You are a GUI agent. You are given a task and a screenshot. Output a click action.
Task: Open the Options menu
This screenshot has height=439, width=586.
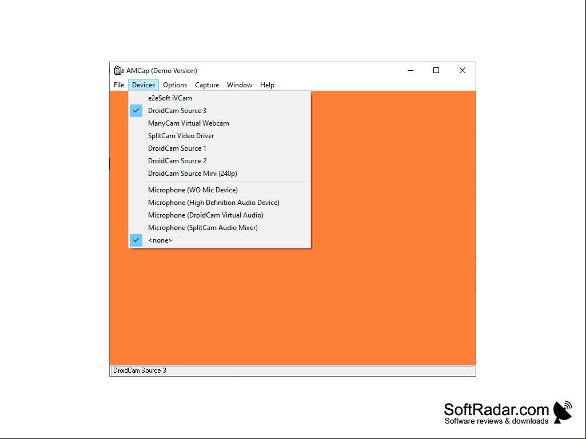tap(175, 85)
